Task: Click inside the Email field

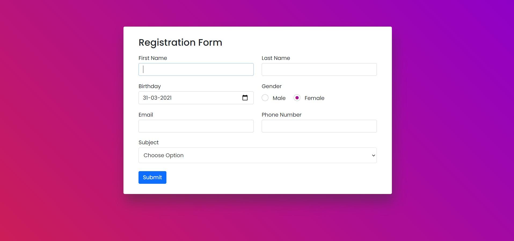Action: [196, 126]
